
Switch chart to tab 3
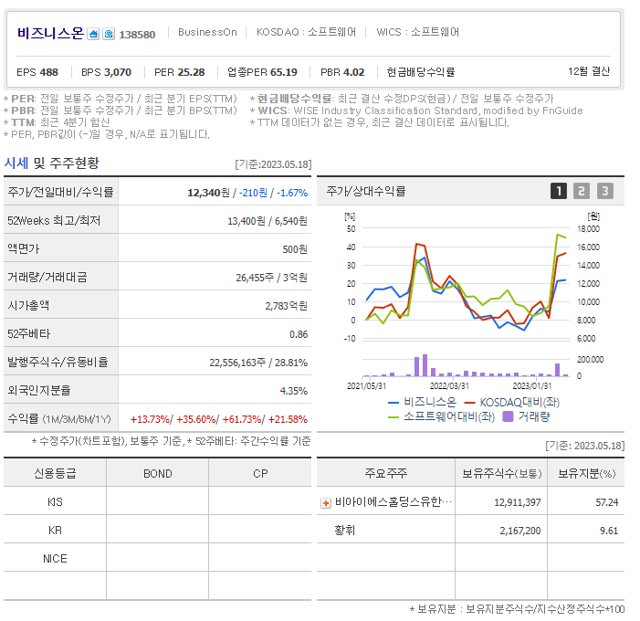point(605,191)
